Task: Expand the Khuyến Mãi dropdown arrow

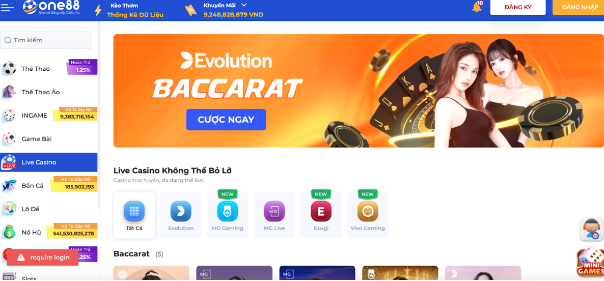Action: click(244, 5)
